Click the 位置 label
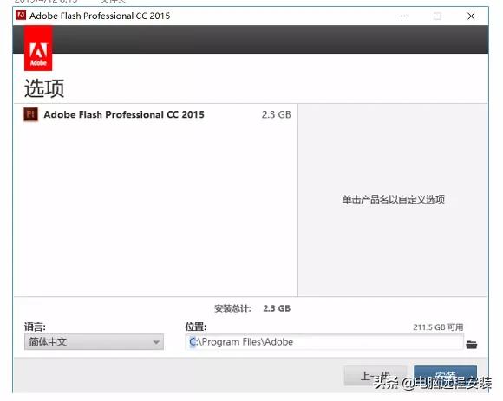Screen dimensions: 503x401 coord(196,327)
